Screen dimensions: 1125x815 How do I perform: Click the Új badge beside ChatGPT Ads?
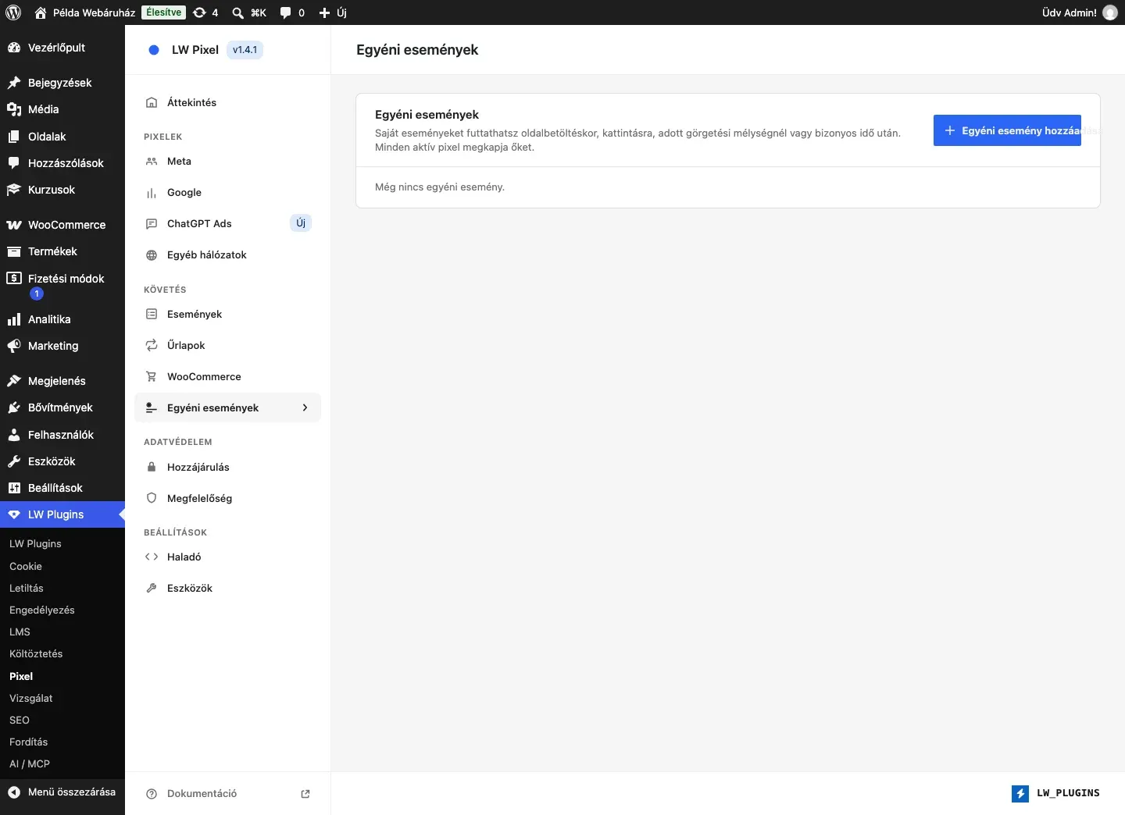[x=301, y=223]
